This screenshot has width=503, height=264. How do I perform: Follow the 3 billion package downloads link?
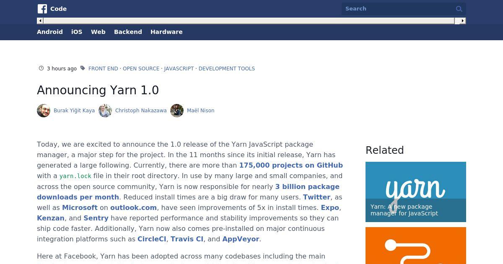[x=188, y=192]
